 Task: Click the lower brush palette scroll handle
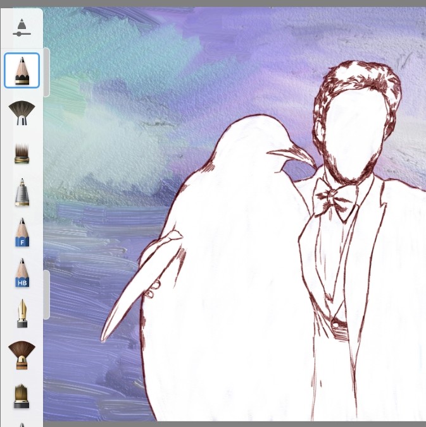47,294
